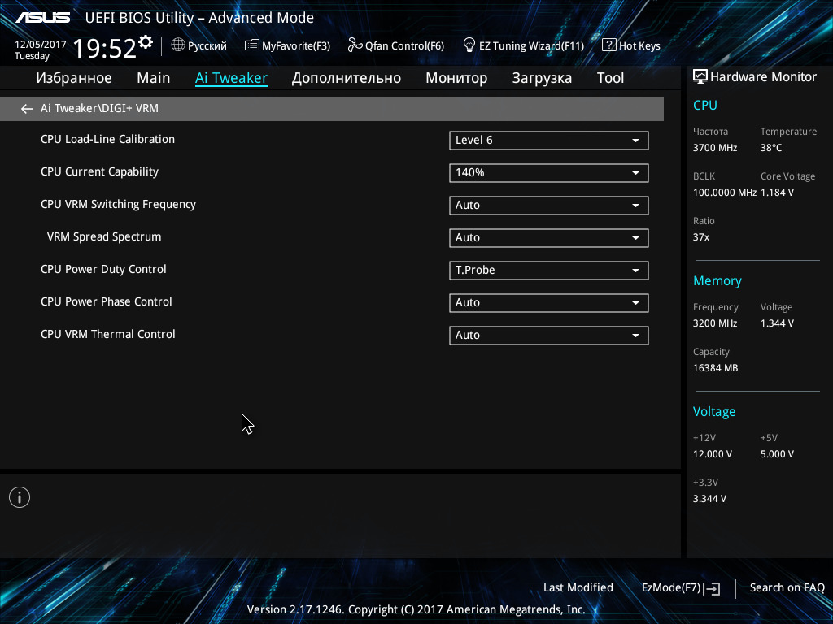Select CPU Current Capability label
This screenshot has width=833, height=624.
click(100, 172)
